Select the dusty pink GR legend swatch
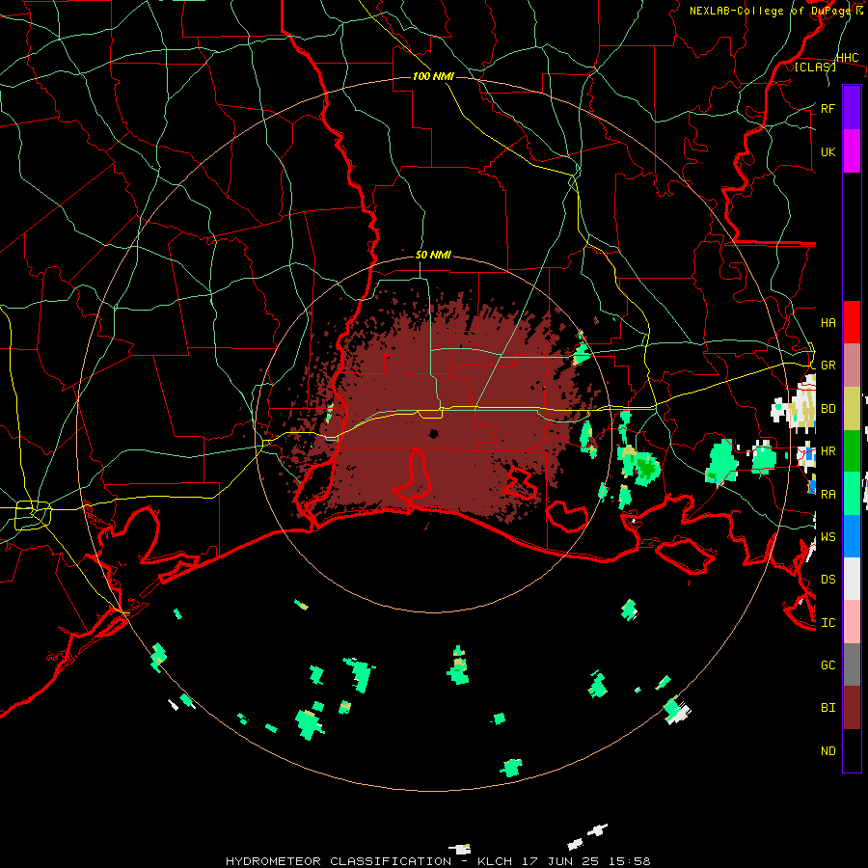 pyautogui.click(x=852, y=365)
